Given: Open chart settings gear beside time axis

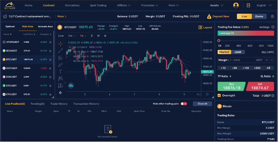Looking at the screenshot, I should click(207, 94).
